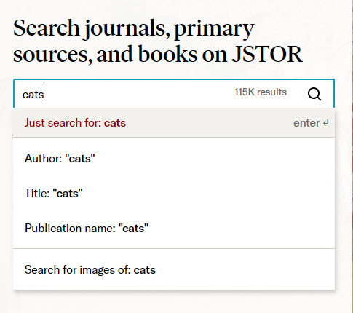353x313 pixels.
Task: Click the typed word cats in search field
Action: point(33,95)
